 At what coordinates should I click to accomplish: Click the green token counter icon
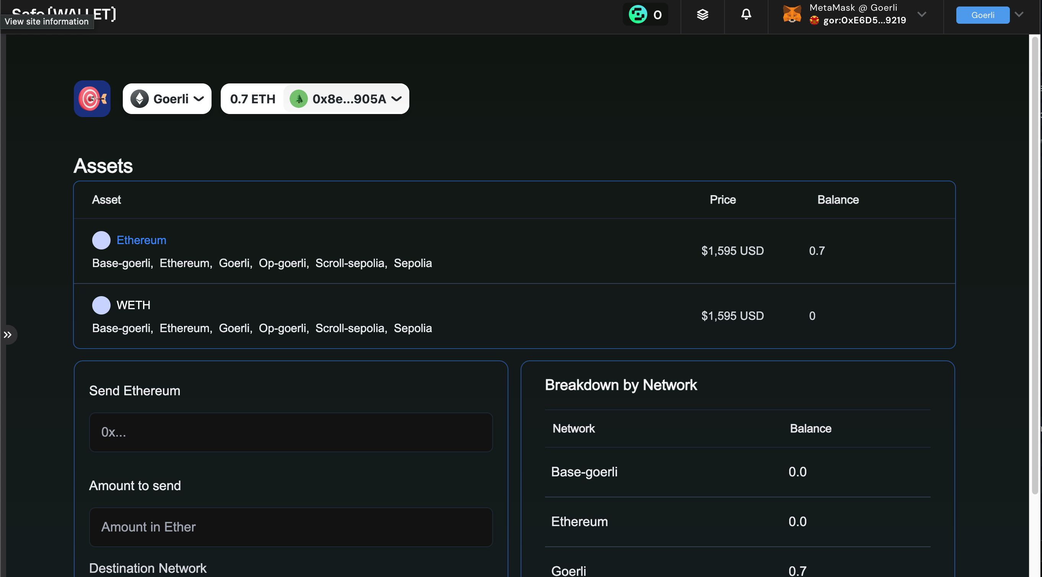(638, 15)
